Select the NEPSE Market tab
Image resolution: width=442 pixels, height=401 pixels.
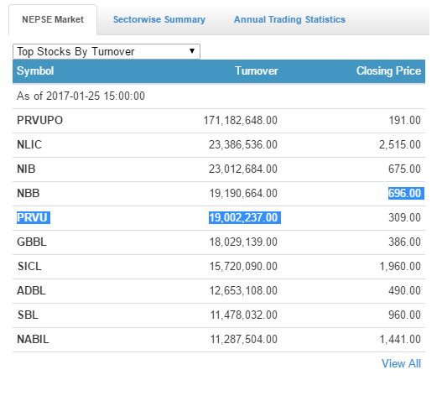tap(53, 19)
